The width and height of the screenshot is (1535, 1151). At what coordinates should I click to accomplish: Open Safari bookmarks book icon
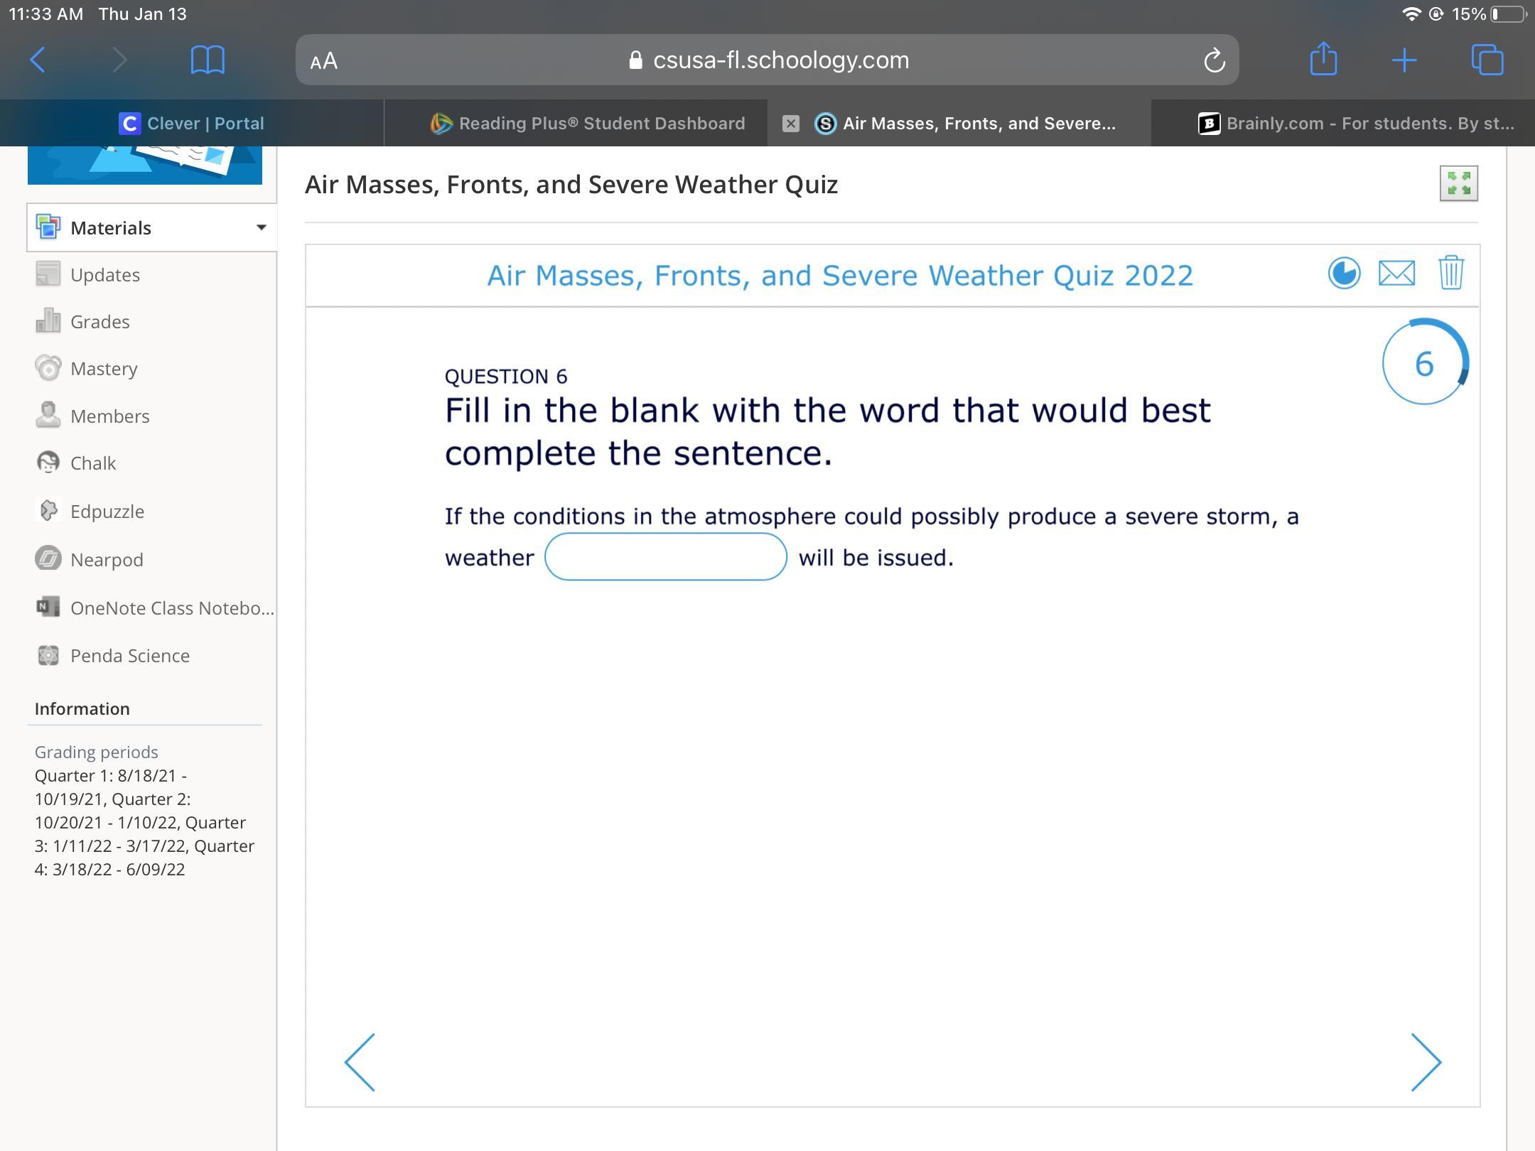(208, 60)
